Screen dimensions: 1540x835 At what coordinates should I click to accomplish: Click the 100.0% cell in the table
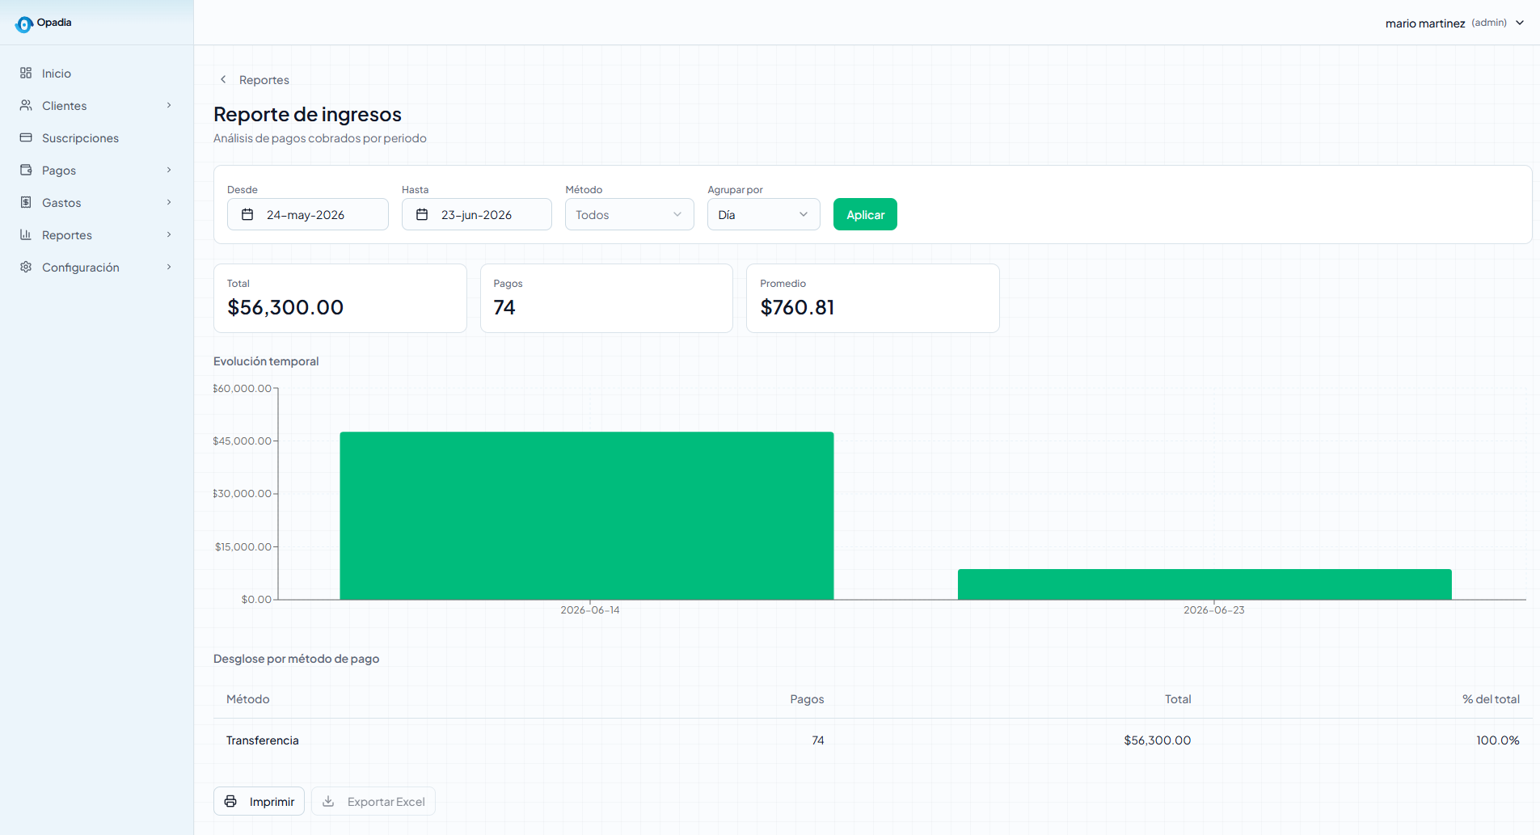(x=1498, y=740)
